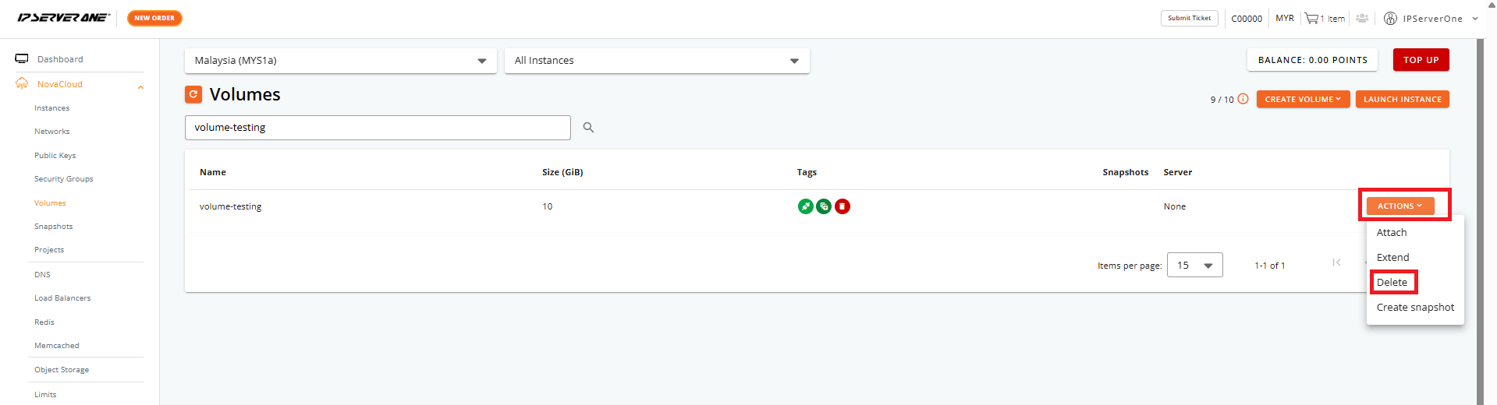Screen dimensions: 1497x405
Task: Click the LAUNCH INSTANCE button
Action: [1402, 100]
